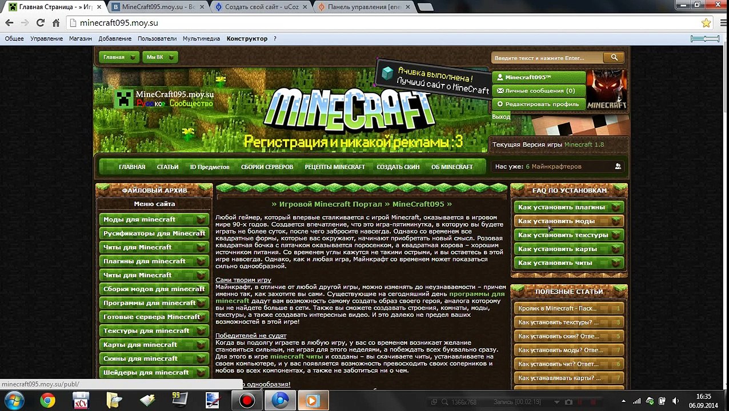Click the address bar URL field

[x=383, y=23]
